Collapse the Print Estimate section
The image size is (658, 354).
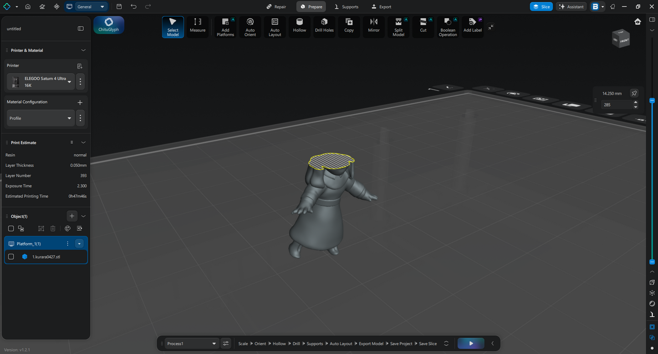83,142
